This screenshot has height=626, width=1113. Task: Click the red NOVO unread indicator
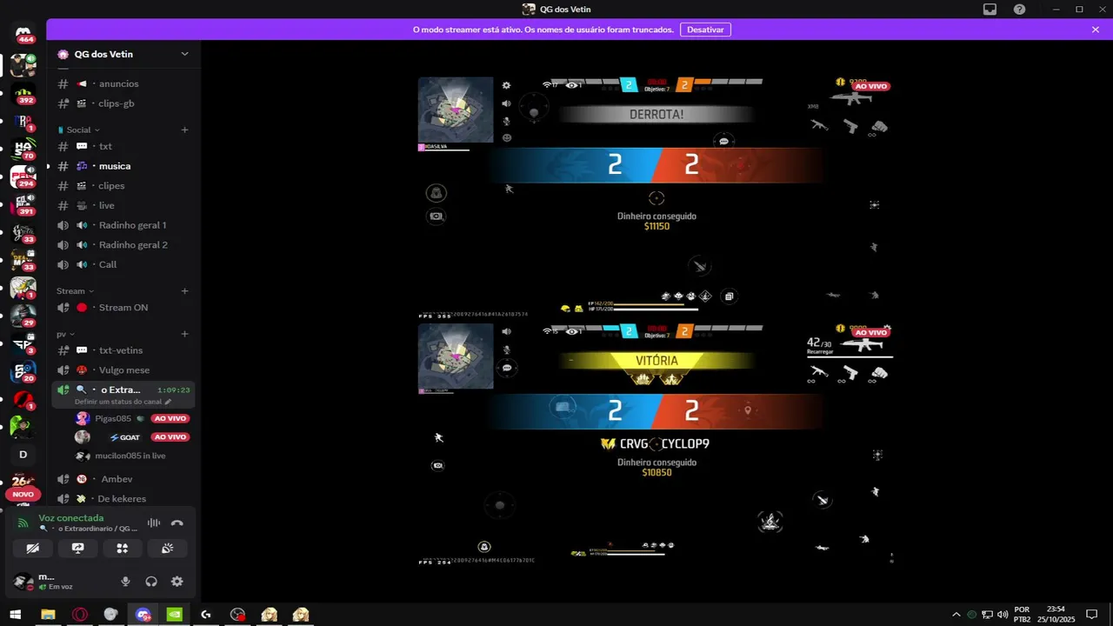pos(23,494)
